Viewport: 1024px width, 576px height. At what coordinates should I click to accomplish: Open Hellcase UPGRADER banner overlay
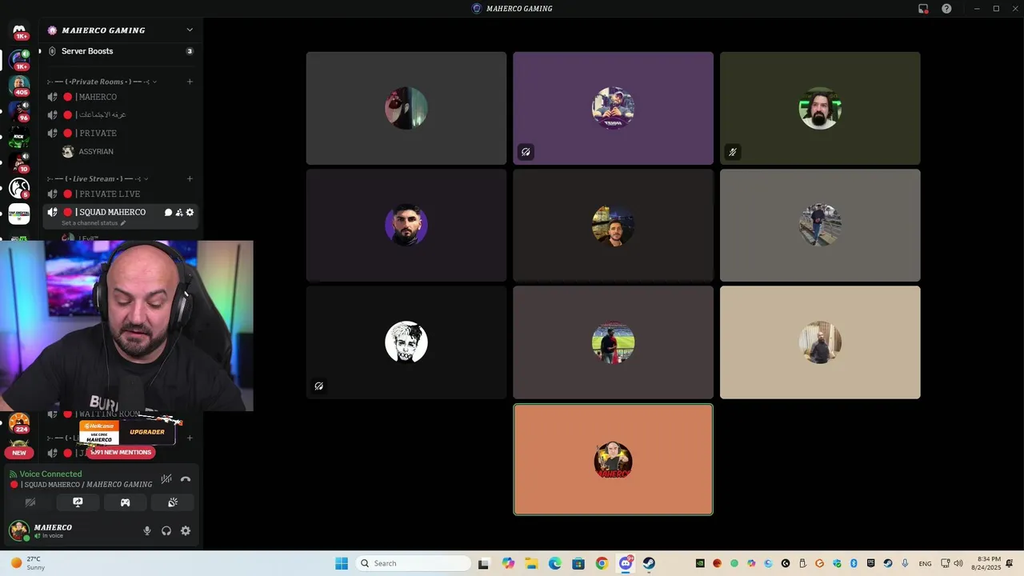pos(128,432)
